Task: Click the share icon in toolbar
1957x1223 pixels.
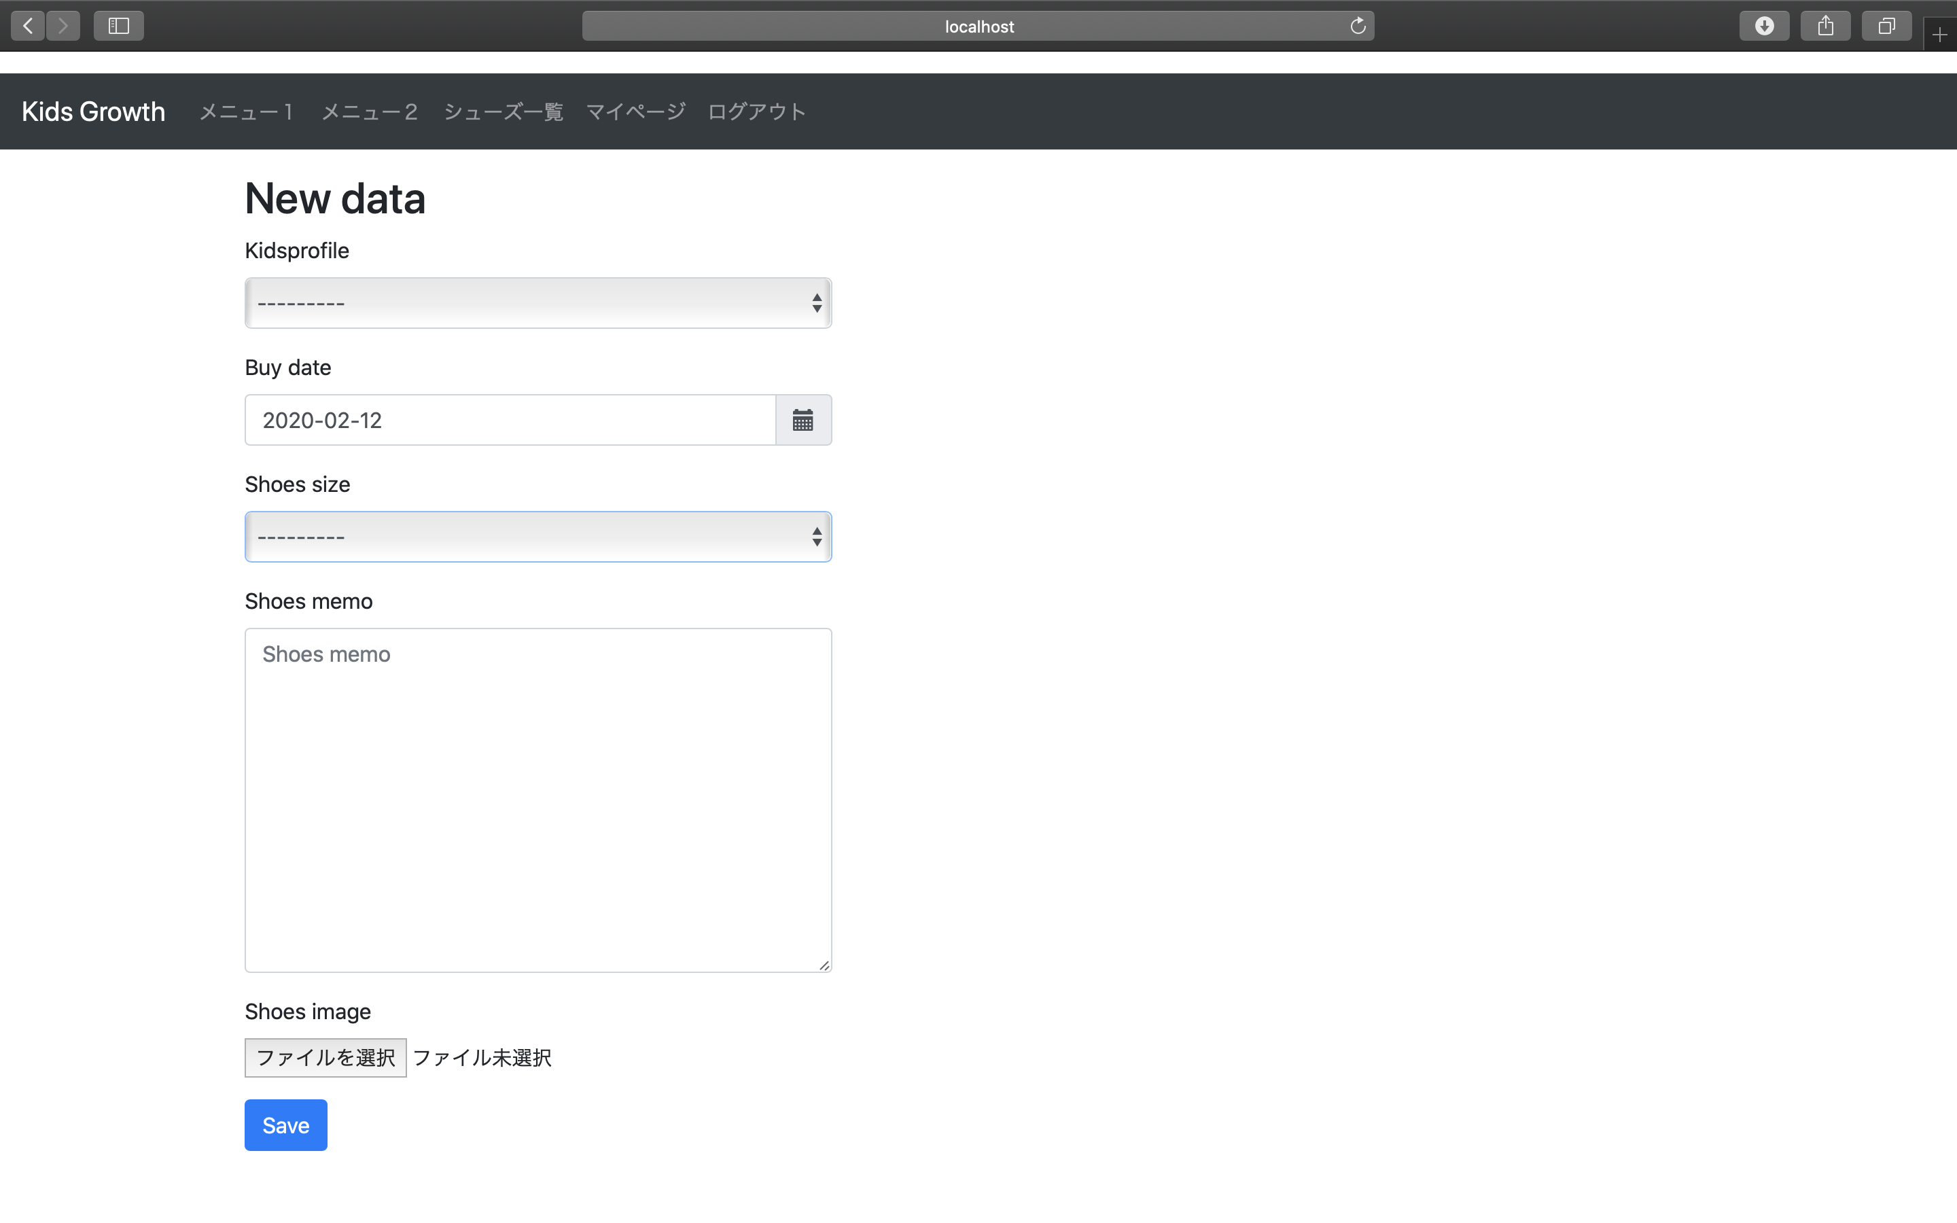Action: tap(1825, 26)
